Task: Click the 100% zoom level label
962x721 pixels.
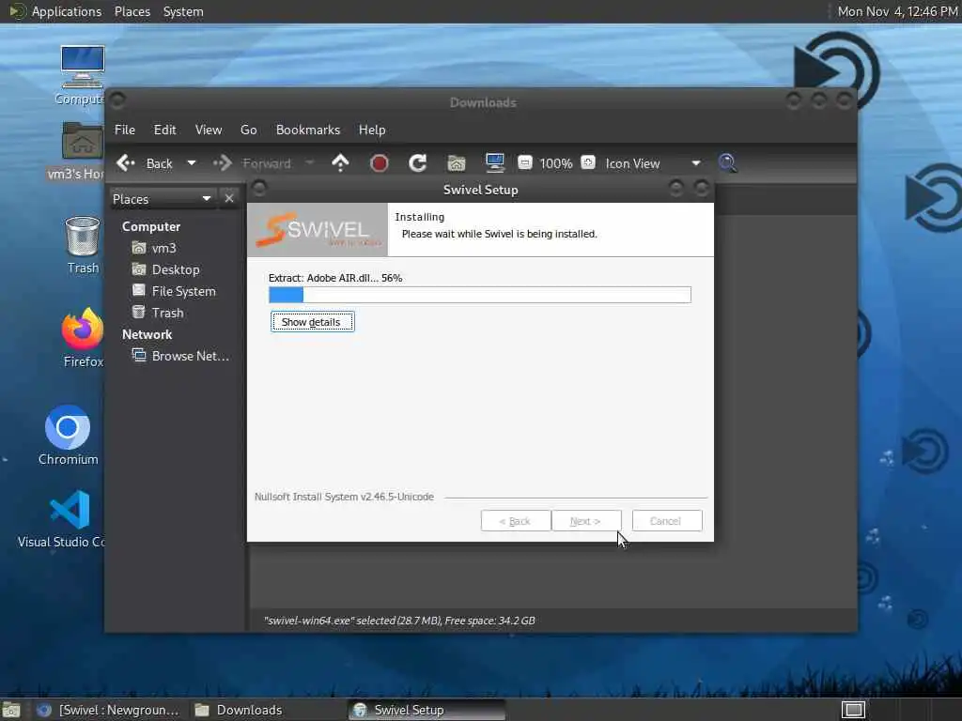Action: coord(556,163)
